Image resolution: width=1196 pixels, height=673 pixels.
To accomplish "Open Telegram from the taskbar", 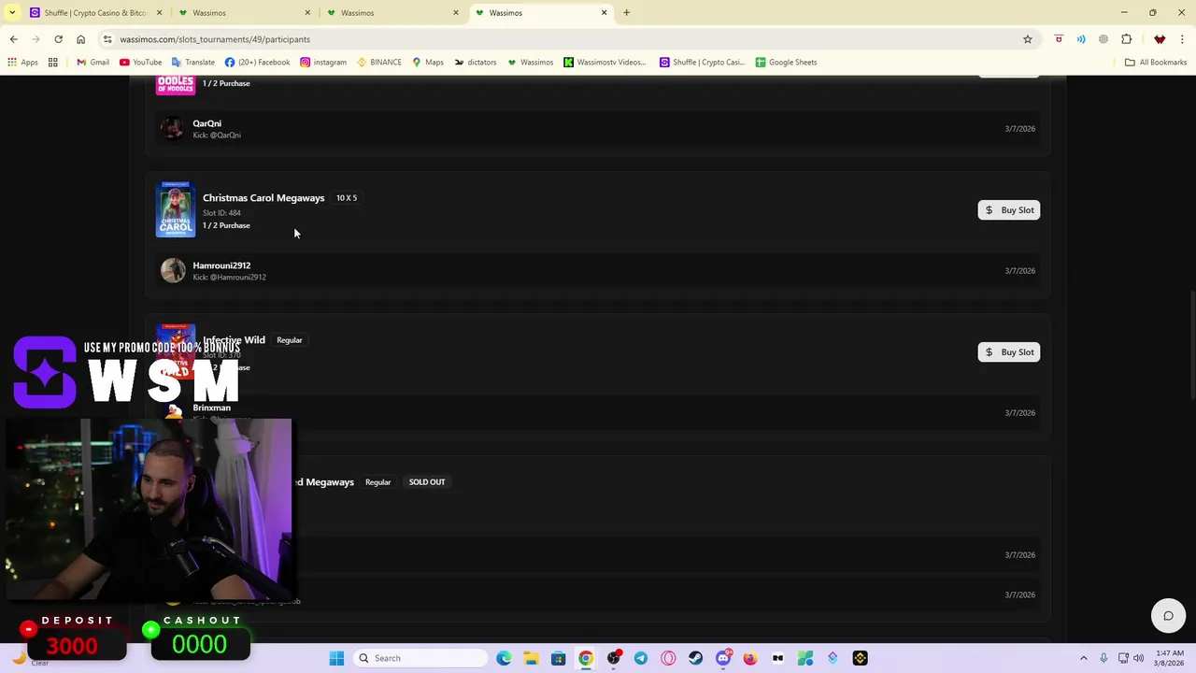I will tap(641, 658).
